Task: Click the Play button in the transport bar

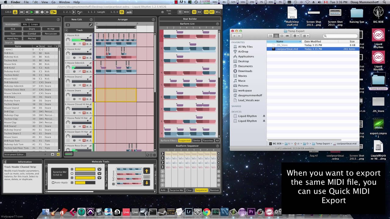Action: tap(32, 12)
